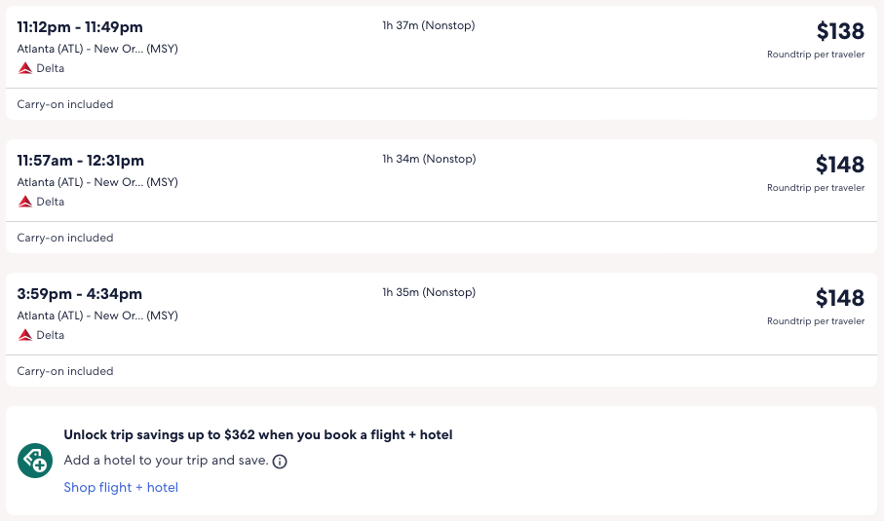Screen dimensions: 884x521
Task: Click the "Unlock trip savings up to $362" heading
Action: pos(257,435)
